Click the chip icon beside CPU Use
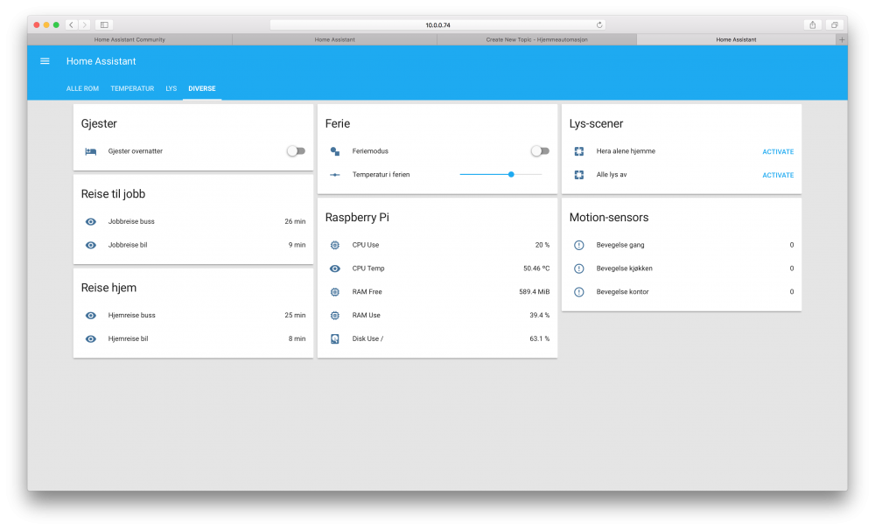 point(334,245)
